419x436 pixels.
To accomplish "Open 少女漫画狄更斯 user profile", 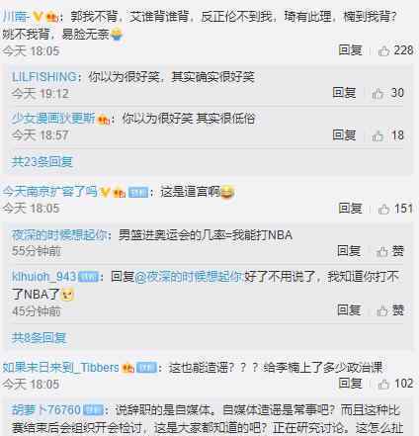I will point(53,119).
